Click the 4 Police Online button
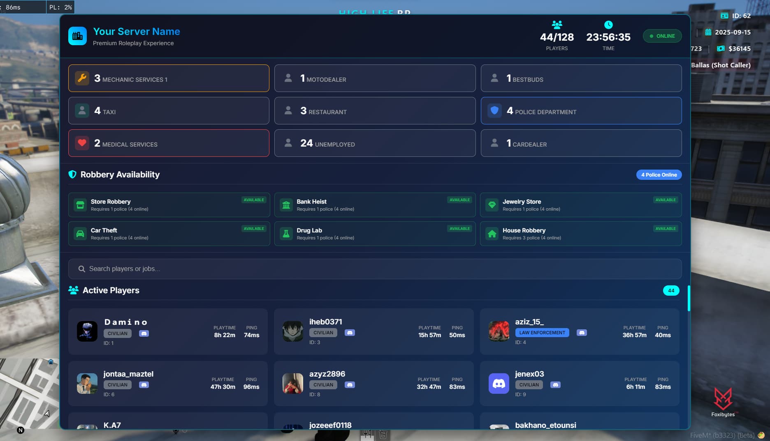Screen dimensions: 770x441 659,175
